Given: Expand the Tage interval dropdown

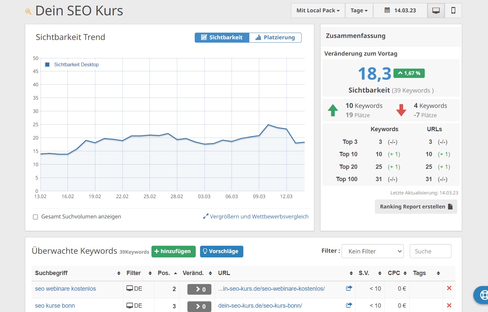Looking at the screenshot, I should point(359,11).
